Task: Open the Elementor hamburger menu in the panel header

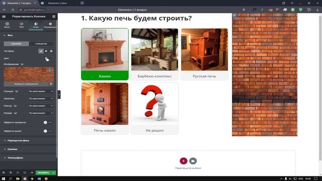Action: pos(4,17)
